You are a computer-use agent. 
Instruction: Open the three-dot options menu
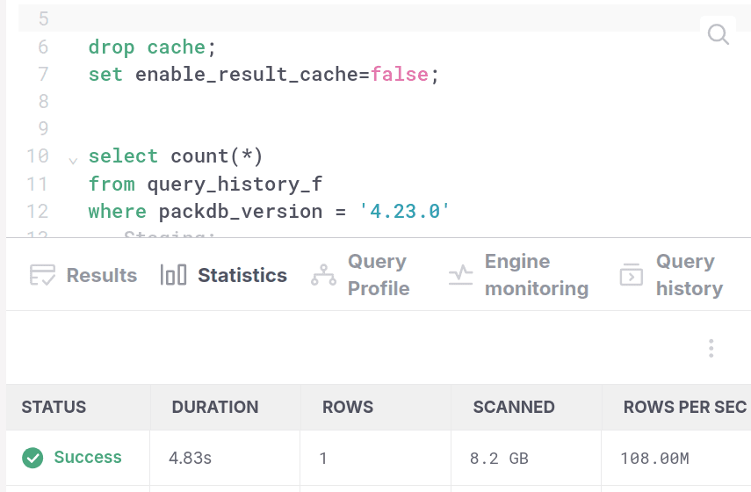(x=711, y=348)
